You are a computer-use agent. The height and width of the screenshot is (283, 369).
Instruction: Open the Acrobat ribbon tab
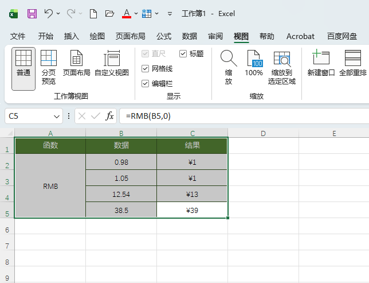[x=300, y=36]
